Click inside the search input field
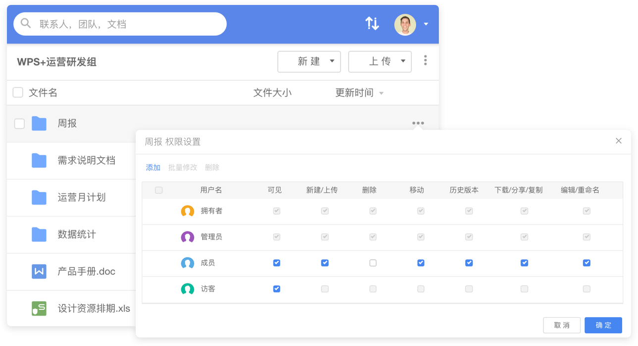This screenshot has width=638, height=346. 124,24
